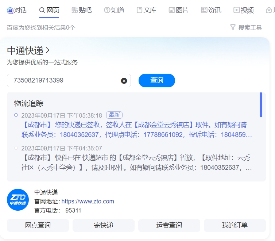Click the picture icon beside 图片
This screenshot has height=241, width=275.
[172, 10]
